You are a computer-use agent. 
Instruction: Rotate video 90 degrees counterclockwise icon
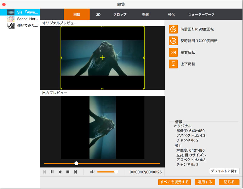(x=173, y=41)
